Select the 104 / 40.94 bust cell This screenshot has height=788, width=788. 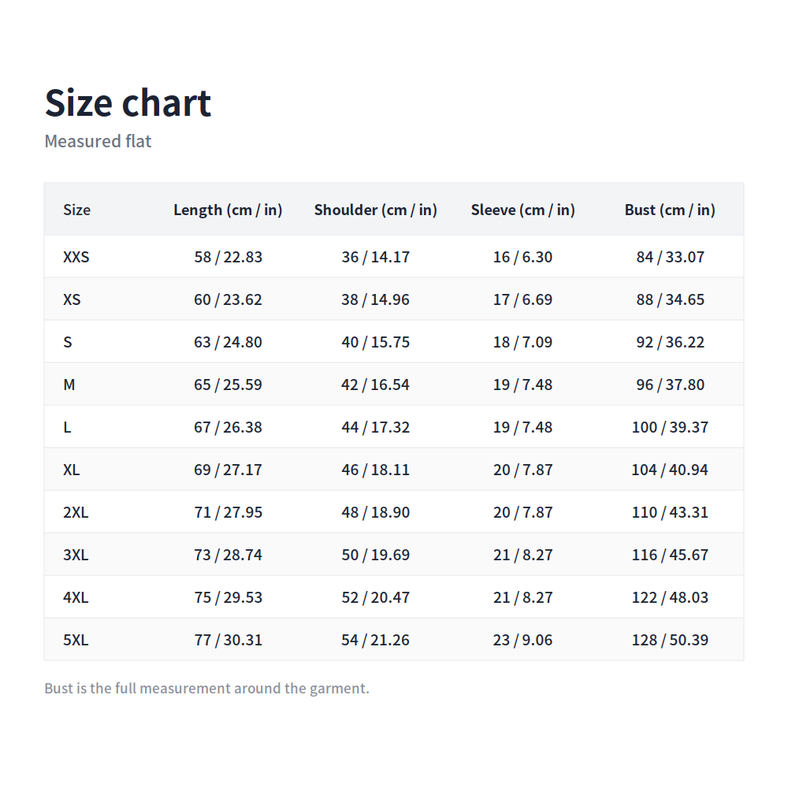[x=670, y=470]
